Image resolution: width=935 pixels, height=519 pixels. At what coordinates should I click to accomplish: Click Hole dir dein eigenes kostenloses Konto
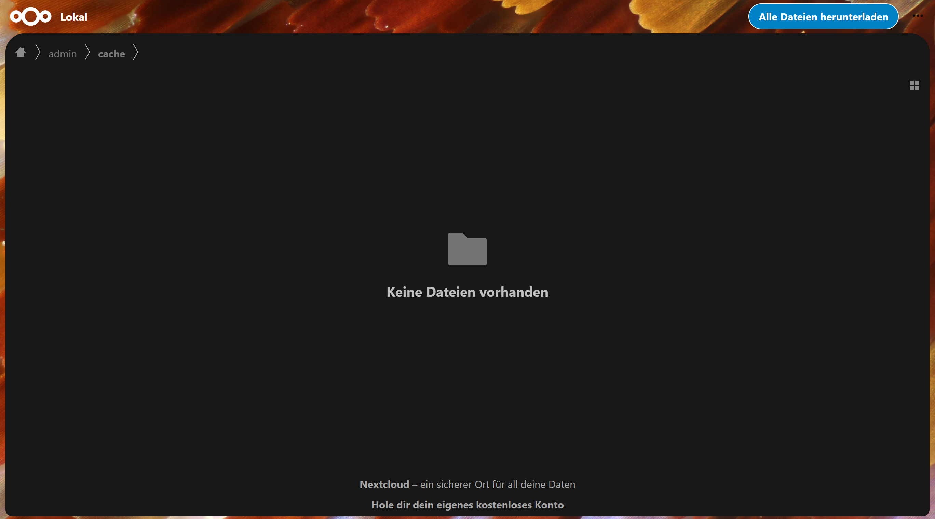pos(467,505)
